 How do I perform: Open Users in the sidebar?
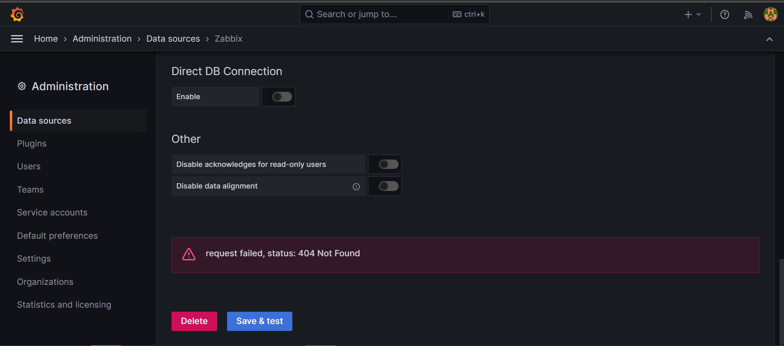[x=29, y=166]
